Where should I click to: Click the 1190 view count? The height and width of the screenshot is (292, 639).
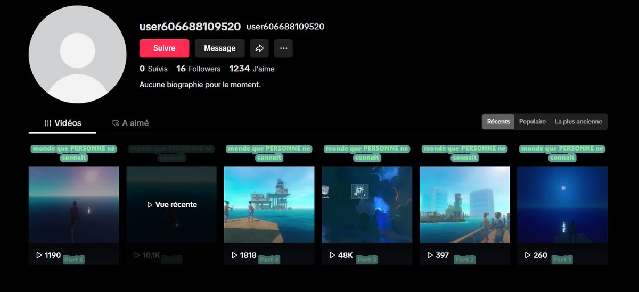tap(53, 255)
